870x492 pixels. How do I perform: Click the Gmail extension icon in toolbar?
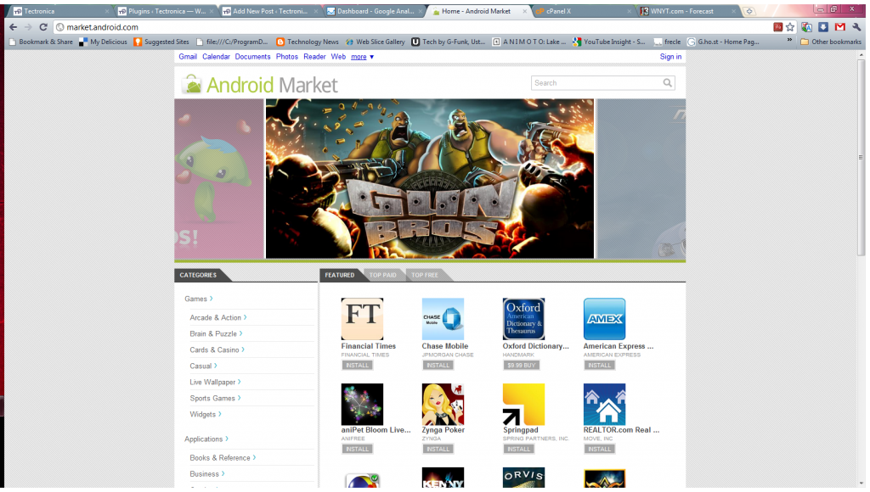click(x=839, y=27)
